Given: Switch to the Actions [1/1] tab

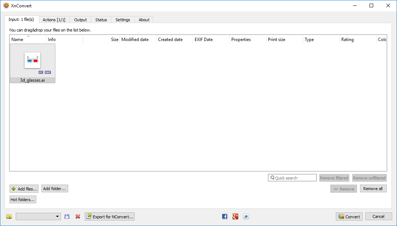Looking at the screenshot, I should (54, 20).
